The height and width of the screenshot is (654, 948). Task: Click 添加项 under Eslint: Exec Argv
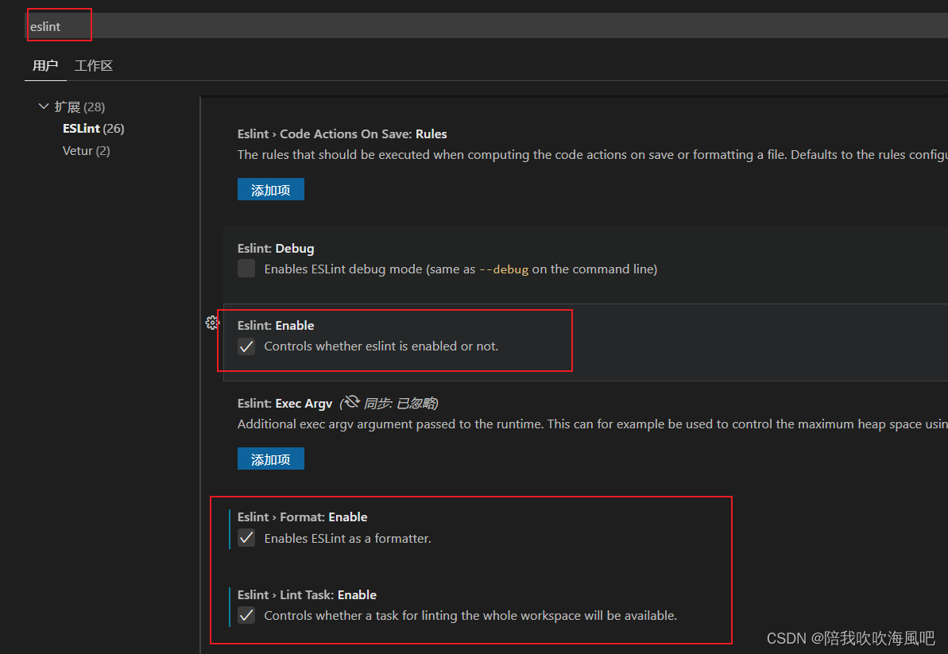pyautogui.click(x=270, y=459)
